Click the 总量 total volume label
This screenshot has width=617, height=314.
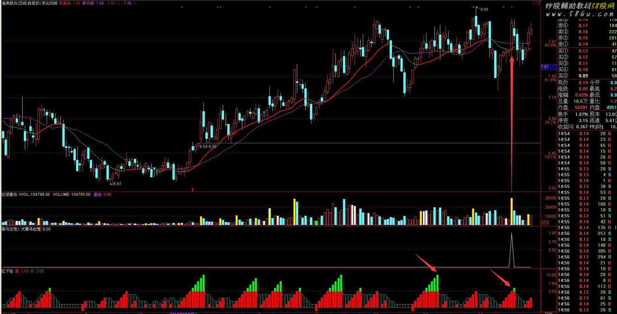pos(563,101)
